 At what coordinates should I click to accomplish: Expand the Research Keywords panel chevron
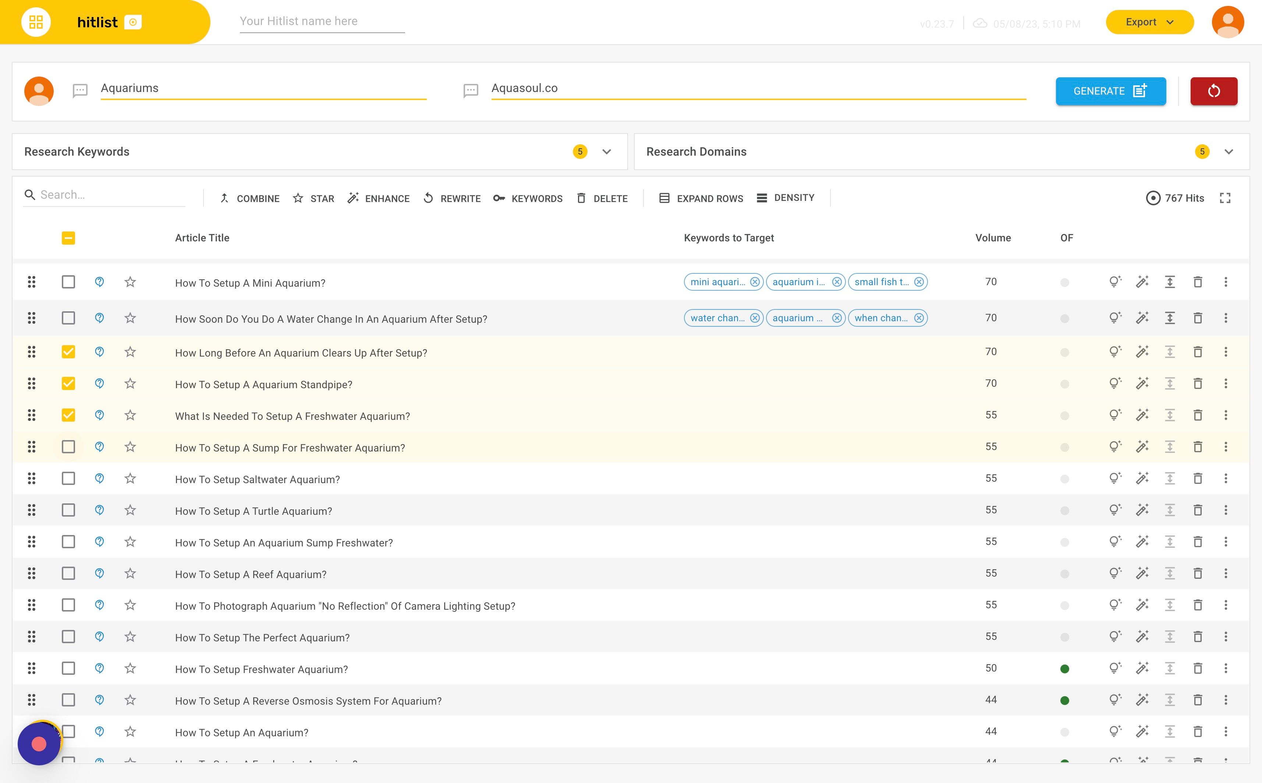[x=606, y=152]
